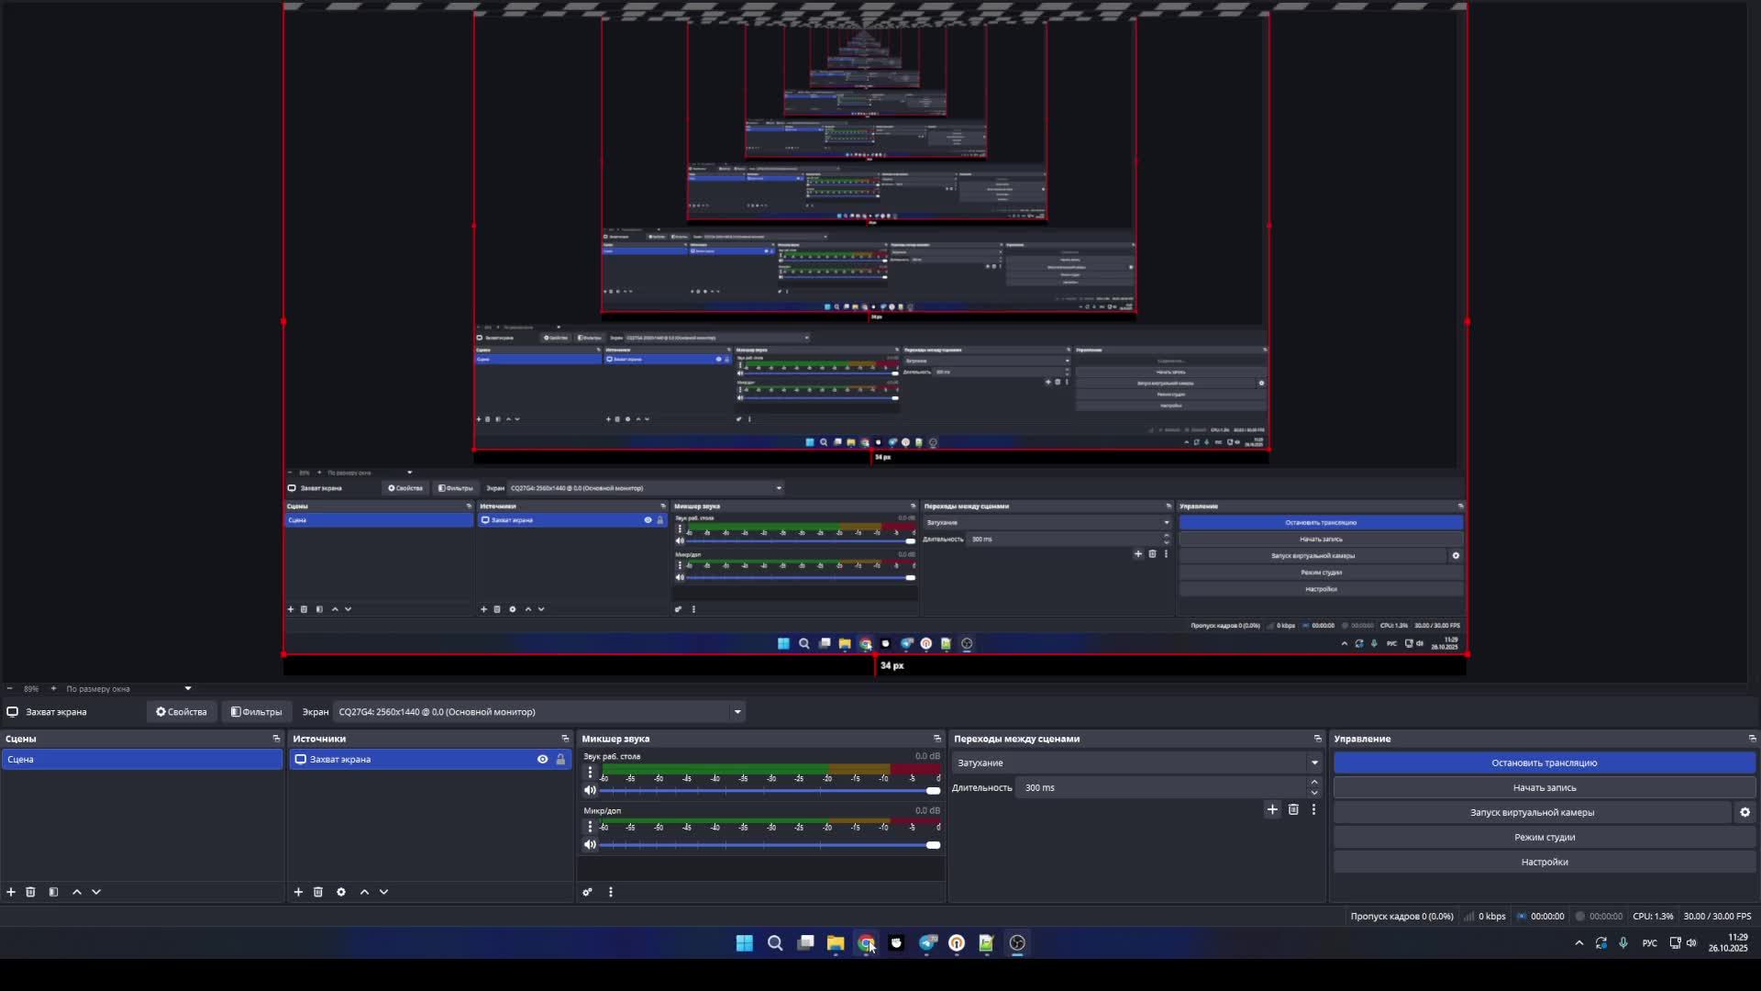
Task: Click the Звук раб. стола volume slider
Action: 770,791
